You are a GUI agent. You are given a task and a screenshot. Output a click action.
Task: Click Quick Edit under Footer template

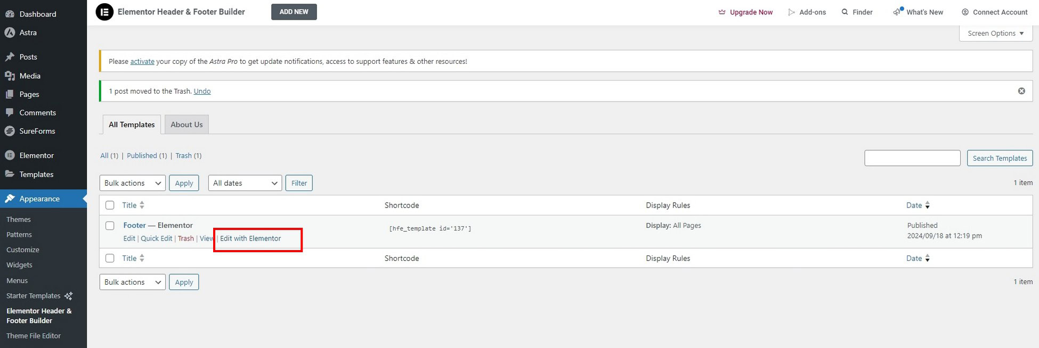(156, 238)
